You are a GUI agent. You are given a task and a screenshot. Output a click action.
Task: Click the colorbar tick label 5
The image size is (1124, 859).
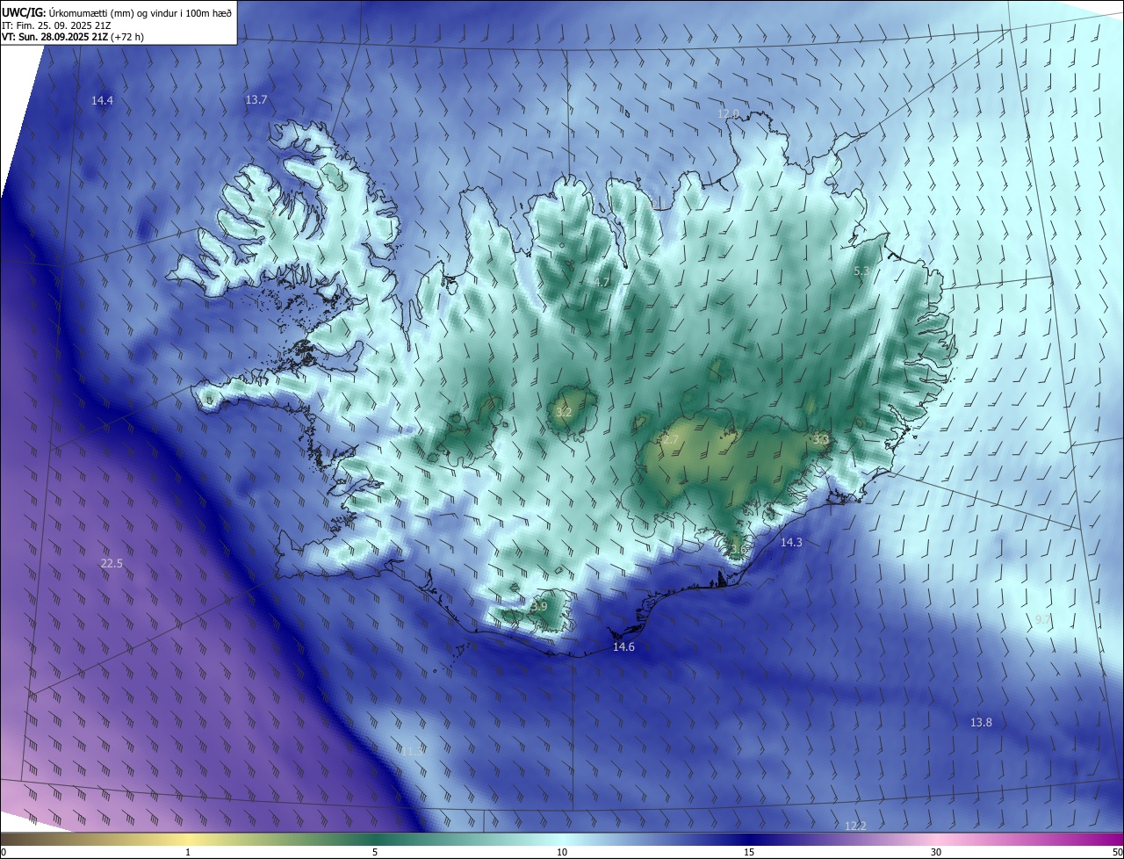coord(375,853)
